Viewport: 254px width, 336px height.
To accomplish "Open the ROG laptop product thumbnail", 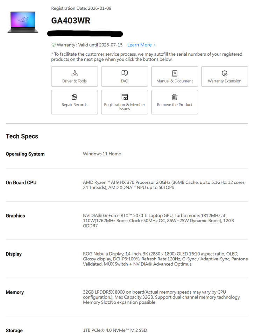I will pyautogui.click(x=23, y=22).
